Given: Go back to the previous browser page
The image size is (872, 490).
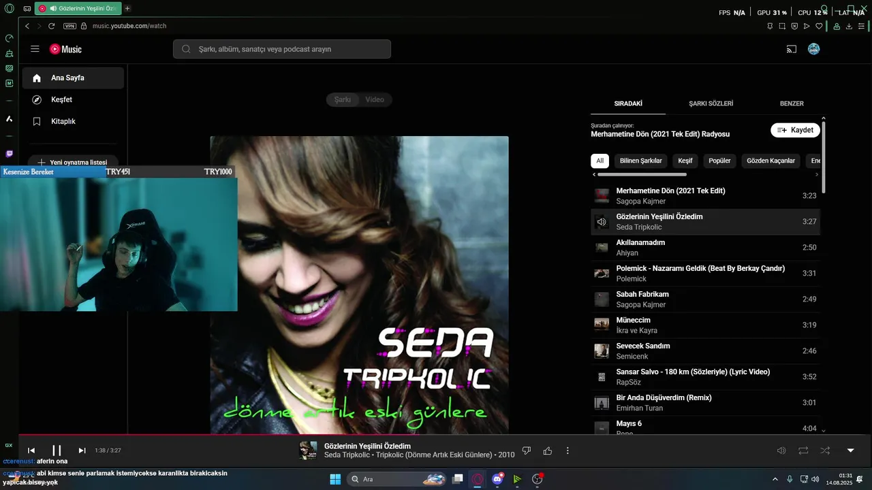Looking at the screenshot, I should [x=27, y=26].
